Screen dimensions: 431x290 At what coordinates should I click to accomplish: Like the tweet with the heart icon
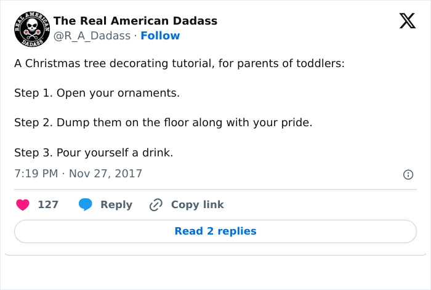click(x=22, y=204)
